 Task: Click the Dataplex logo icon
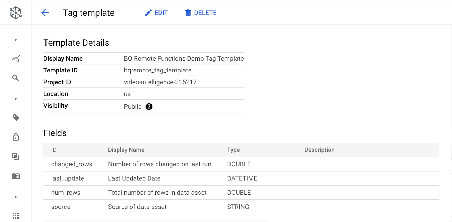16,13
